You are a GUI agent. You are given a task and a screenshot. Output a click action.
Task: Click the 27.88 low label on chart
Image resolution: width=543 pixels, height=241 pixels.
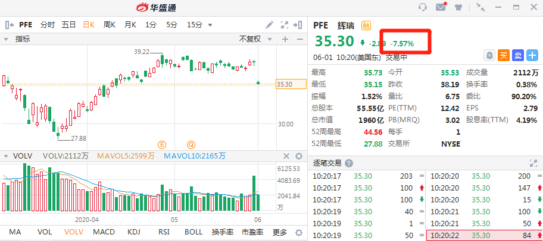[x=79, y=138]
